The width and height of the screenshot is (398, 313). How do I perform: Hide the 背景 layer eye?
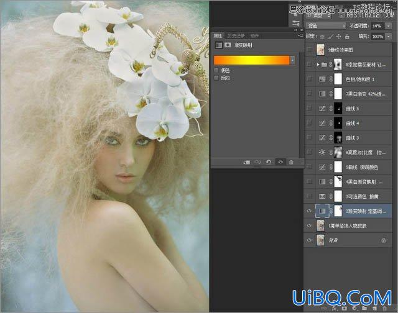click(x=309, y=240)
